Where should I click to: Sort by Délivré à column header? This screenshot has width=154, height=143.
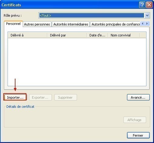coord(28,35)
